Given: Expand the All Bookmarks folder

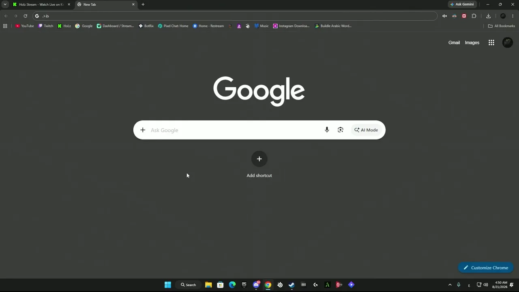Looking at the screenshot, I should click(502, 26).
